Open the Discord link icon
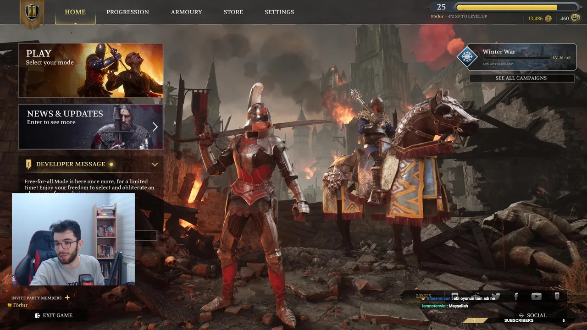Screen dimensions: 587x330 (455, 297)
